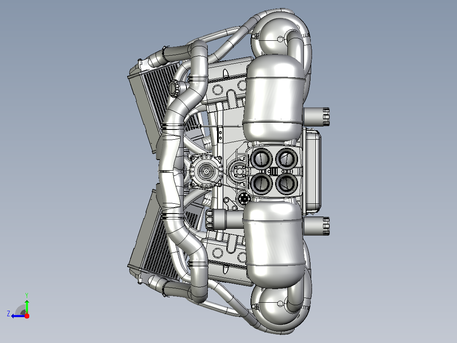457x343 pixels.
Task: Select the upper muffler canister on the model
Action: tap(274, 99)
